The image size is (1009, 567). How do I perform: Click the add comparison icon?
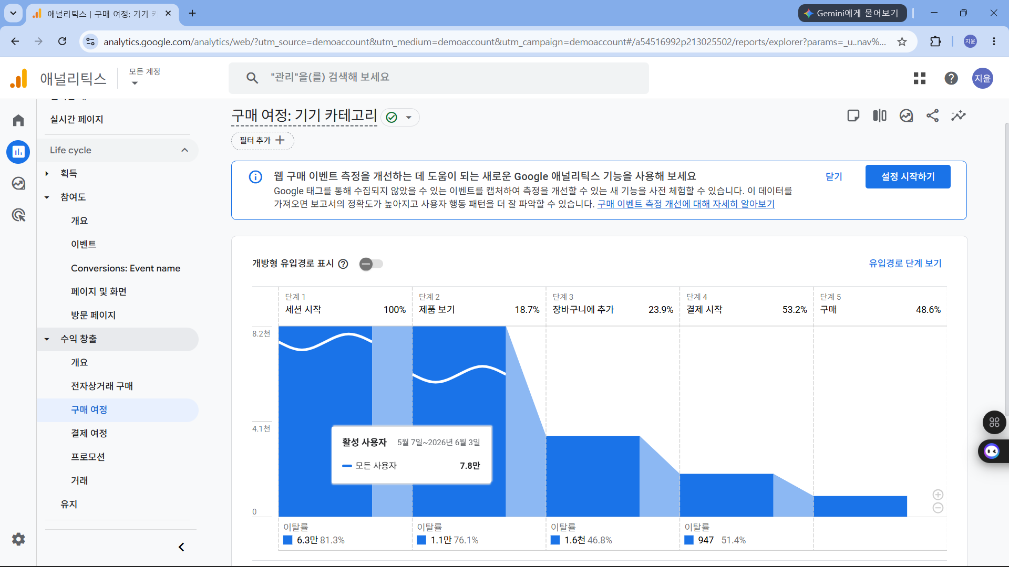click(879, 115)
